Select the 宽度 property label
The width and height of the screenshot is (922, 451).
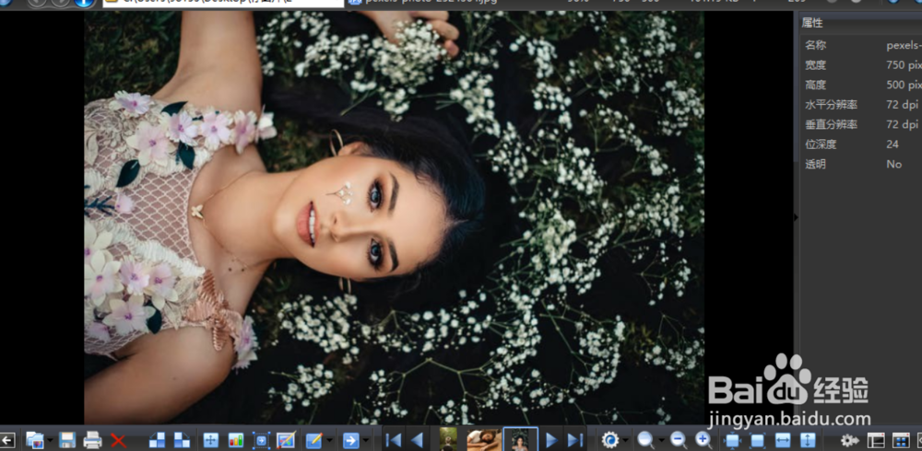point(815,65)
